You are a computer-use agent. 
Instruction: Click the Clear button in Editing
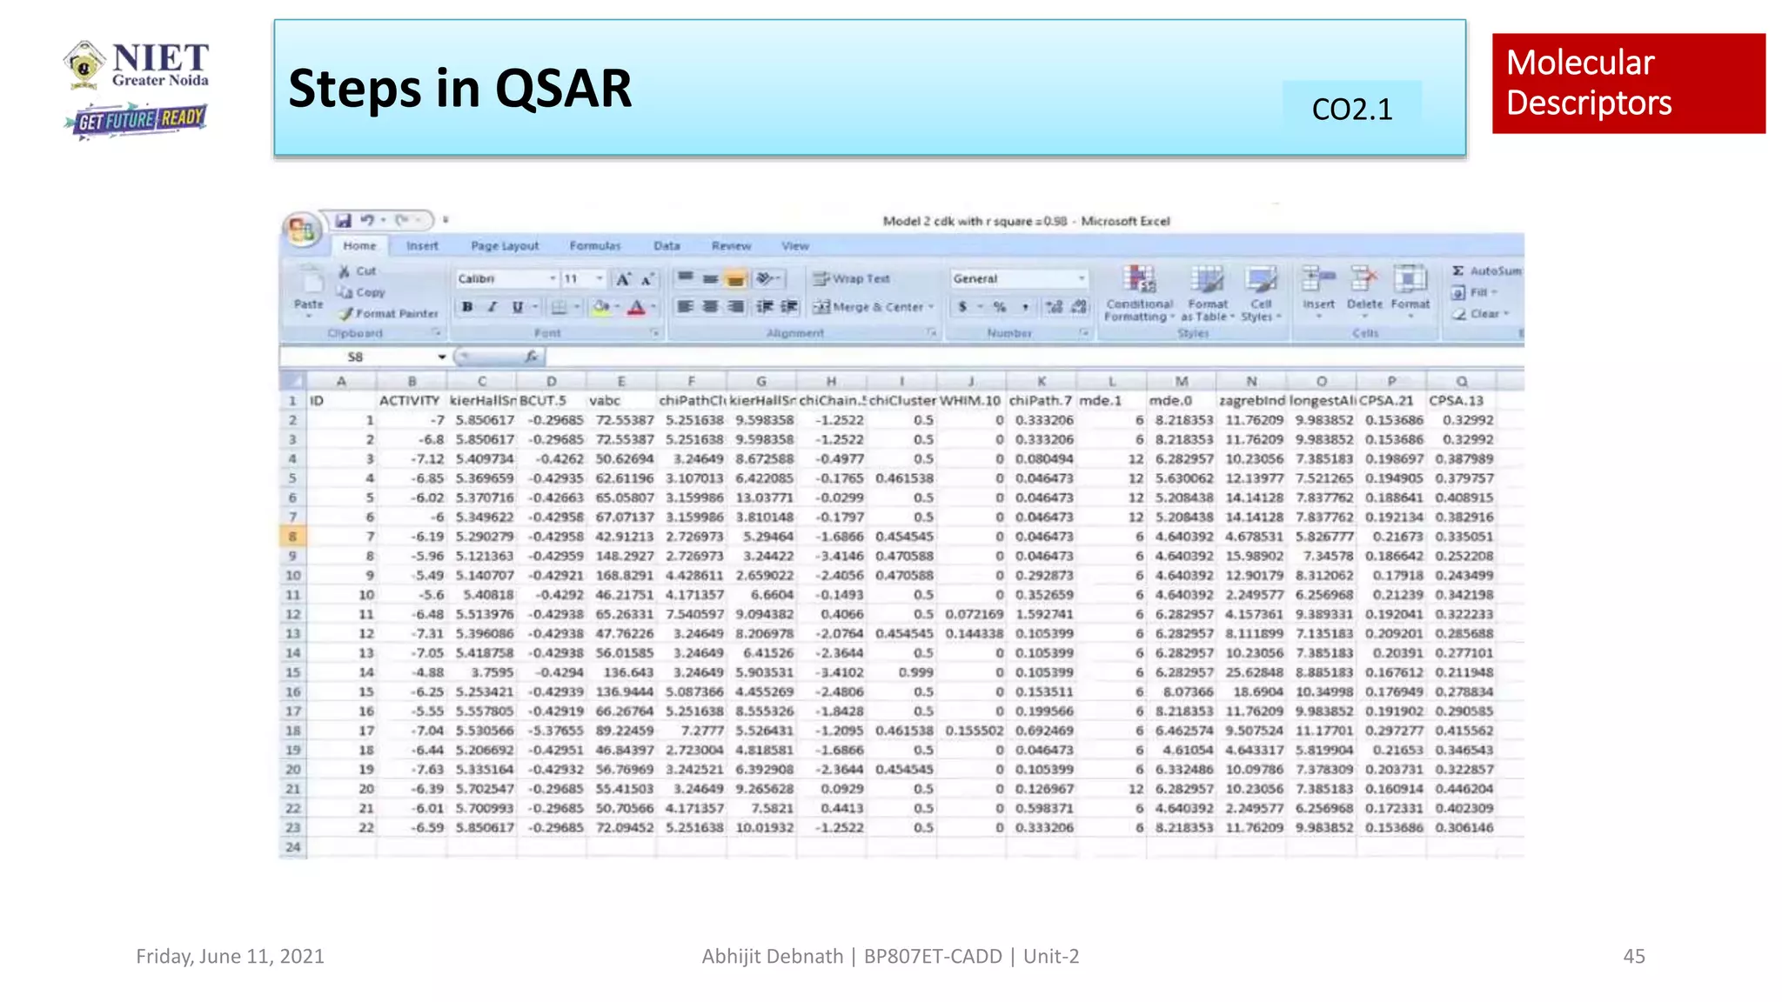tap(1479, 314)
